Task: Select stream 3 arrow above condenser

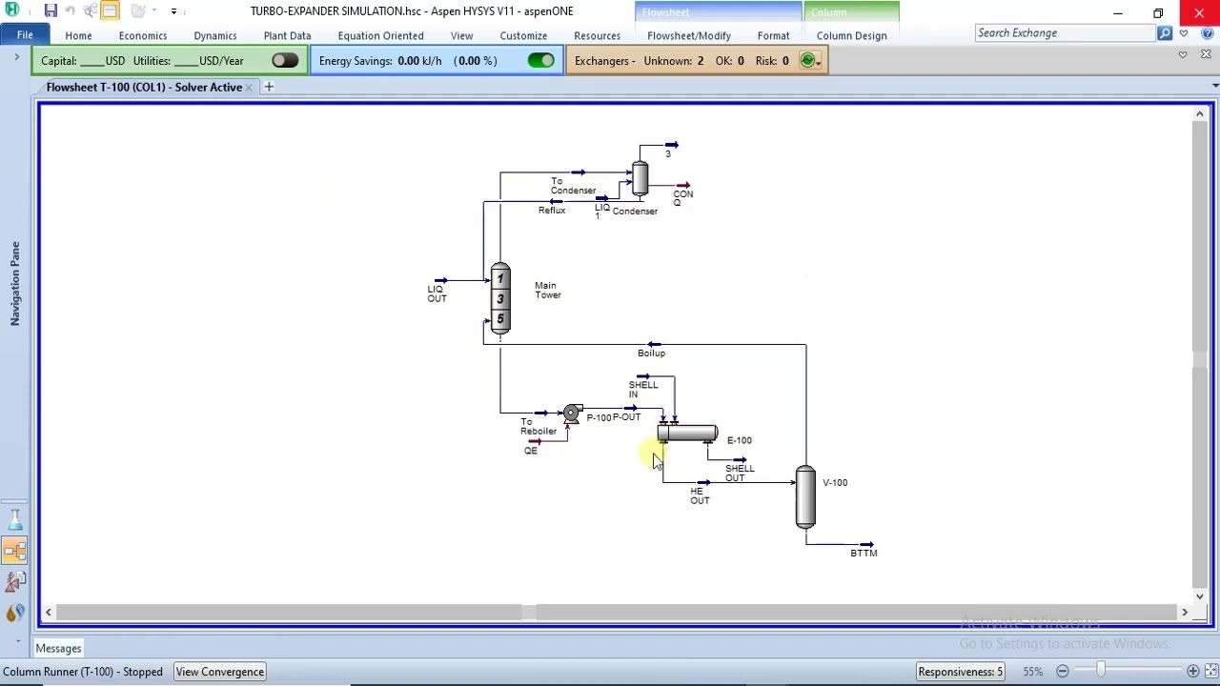Action: pos(672,145)
